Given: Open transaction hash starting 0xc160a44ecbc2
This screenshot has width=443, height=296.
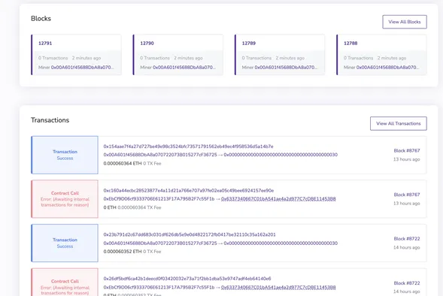Looking at the screenshot, I should (x=189, y=191).
